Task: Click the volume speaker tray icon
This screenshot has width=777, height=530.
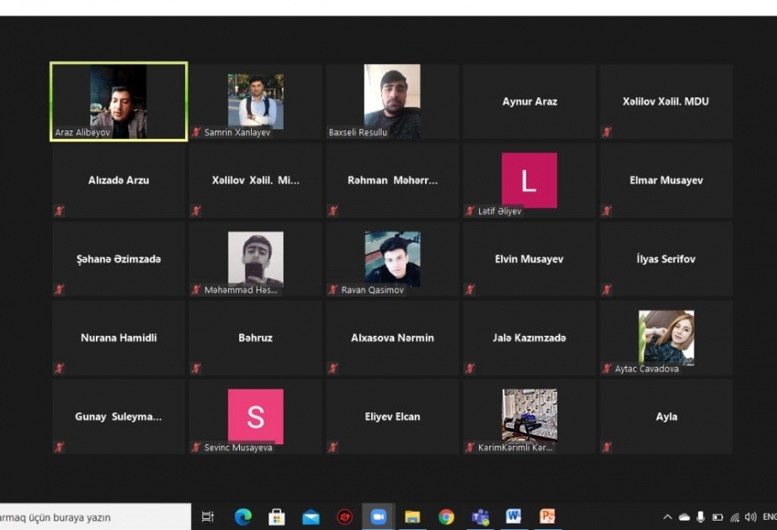Action: pyautogui.click(x=751, y=517)
